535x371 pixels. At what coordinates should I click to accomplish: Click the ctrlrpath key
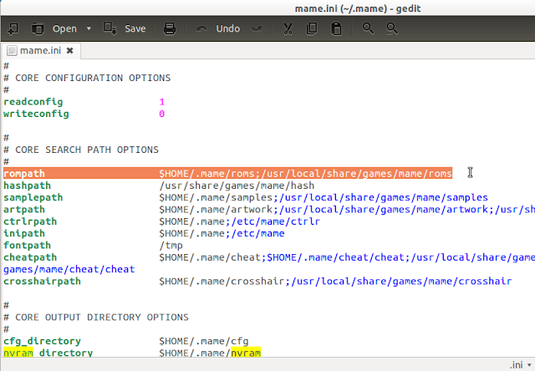[30, 221]
